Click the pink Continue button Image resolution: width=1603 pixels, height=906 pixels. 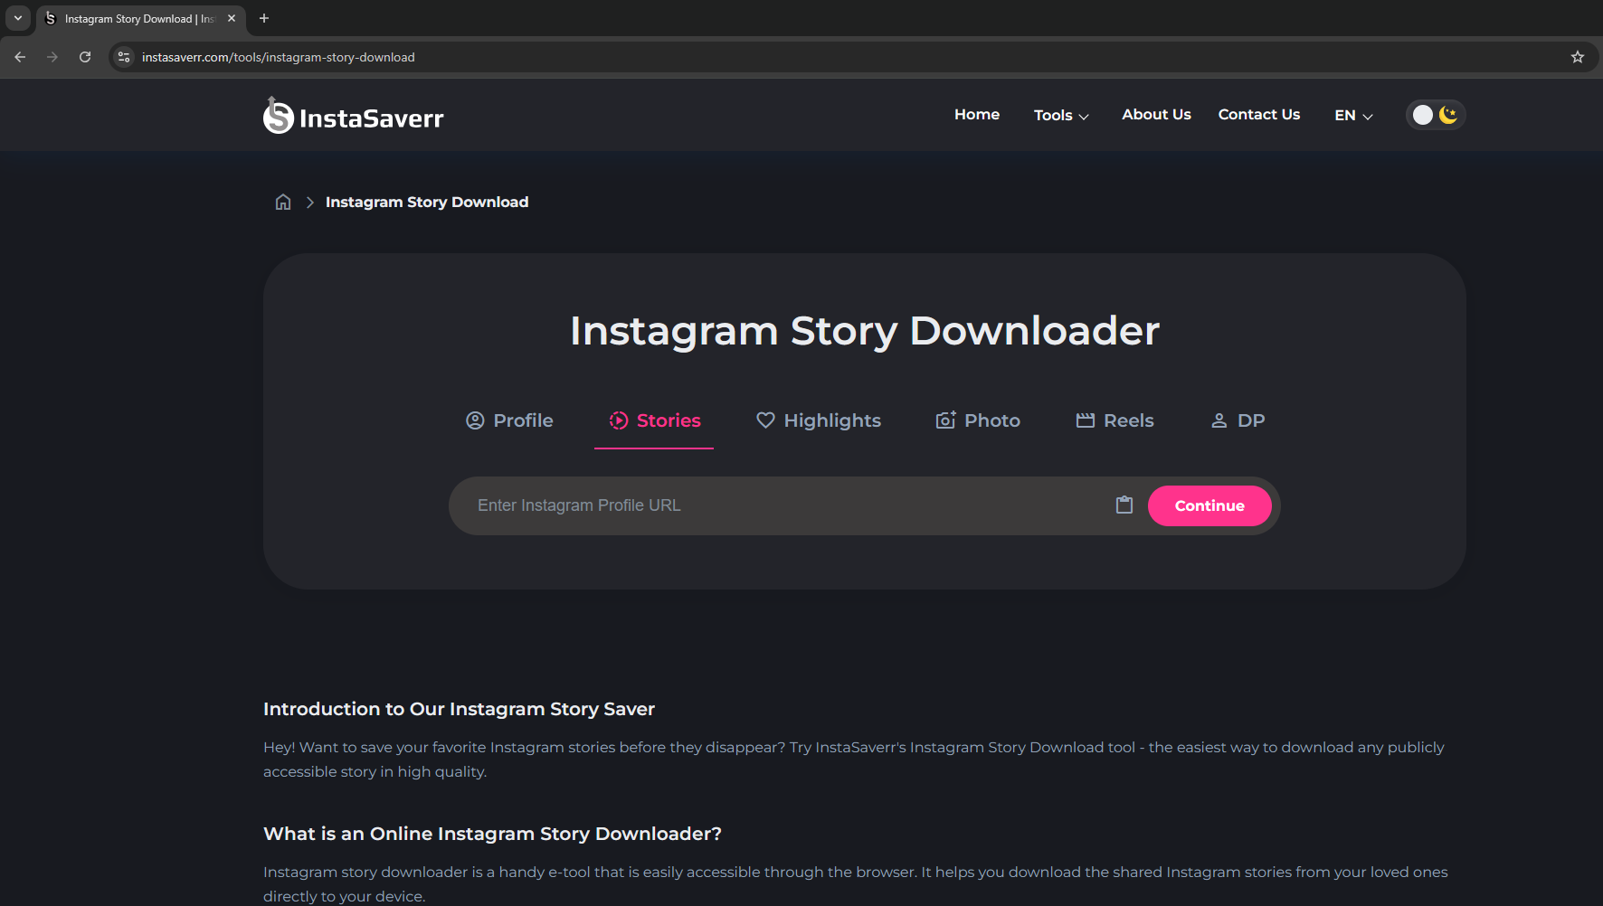click(1209, 505)
